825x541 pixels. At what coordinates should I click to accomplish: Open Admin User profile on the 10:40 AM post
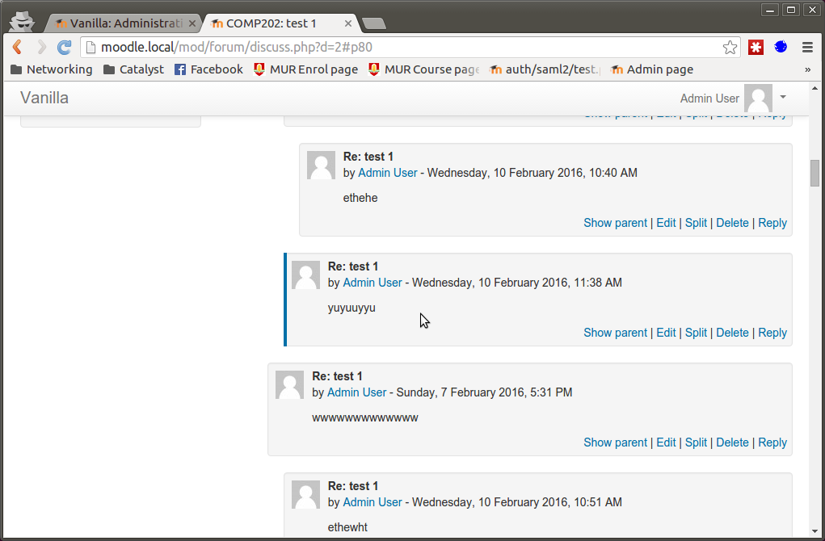(388, 173)
